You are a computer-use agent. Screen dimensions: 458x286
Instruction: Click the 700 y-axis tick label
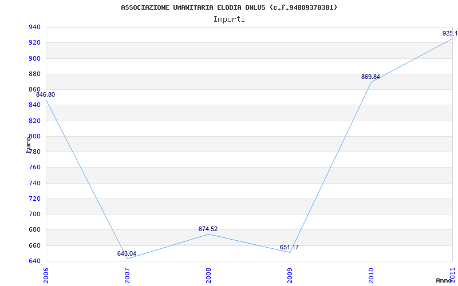pyautogui.click(x=34, y=214)
